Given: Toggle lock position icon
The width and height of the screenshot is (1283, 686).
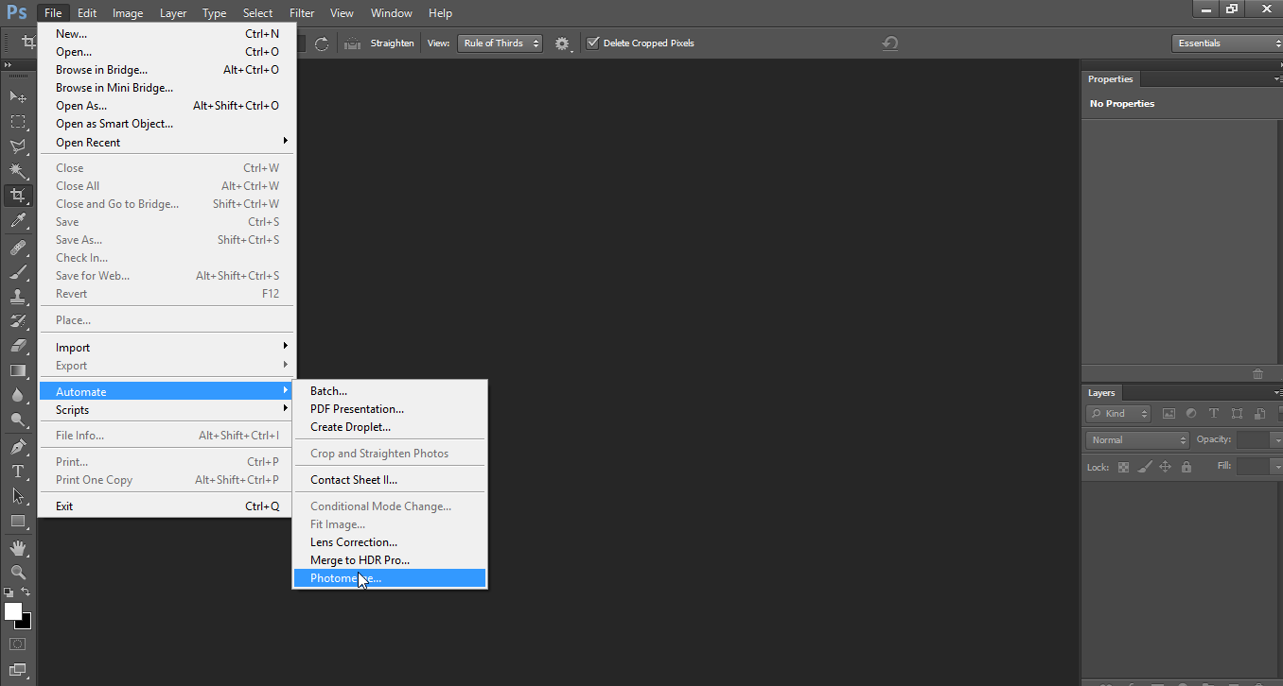Looking at the screenshot, I should (1166, 467).
